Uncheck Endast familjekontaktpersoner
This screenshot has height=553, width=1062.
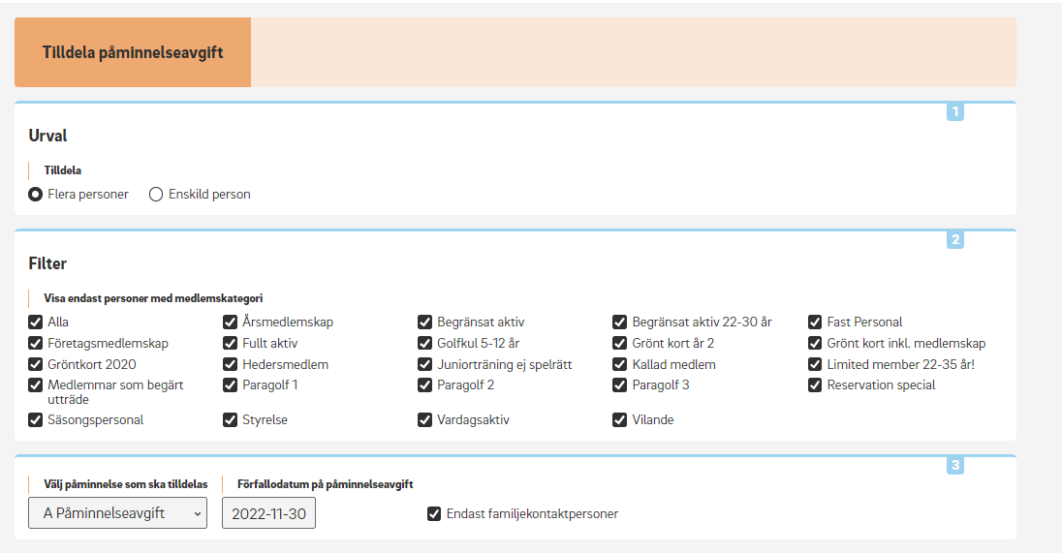click(434, 513)
